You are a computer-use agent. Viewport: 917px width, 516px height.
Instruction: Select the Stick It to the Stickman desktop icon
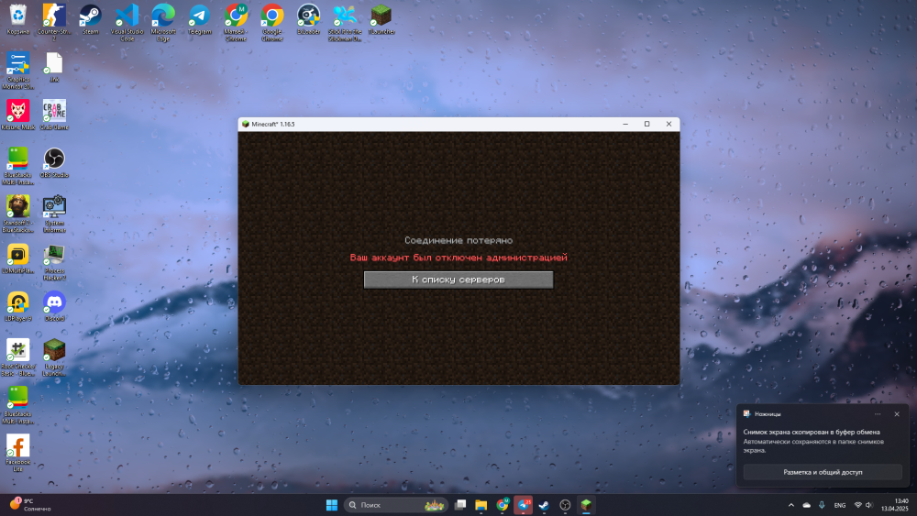click(x=345, y=22)
